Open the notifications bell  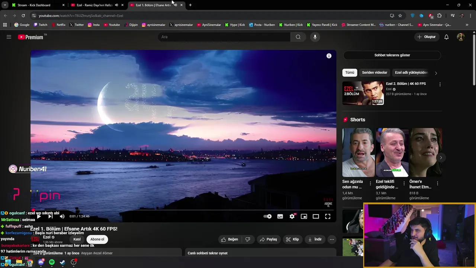(447, 37)
